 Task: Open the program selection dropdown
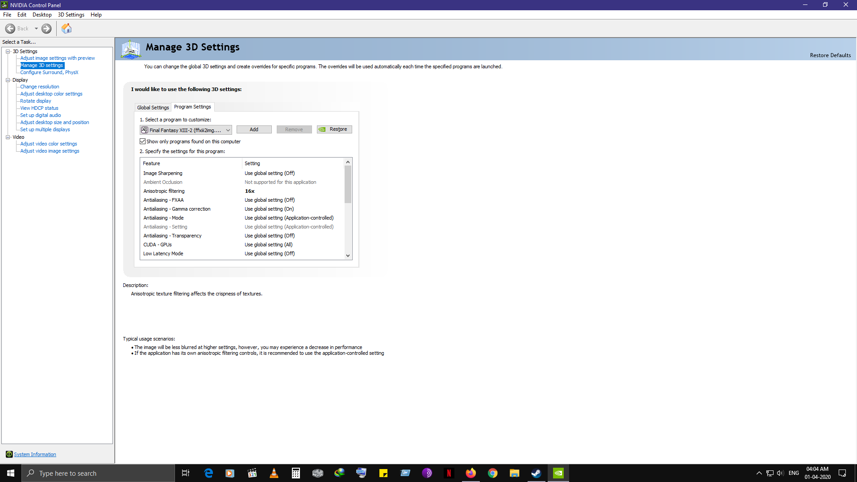228,130
